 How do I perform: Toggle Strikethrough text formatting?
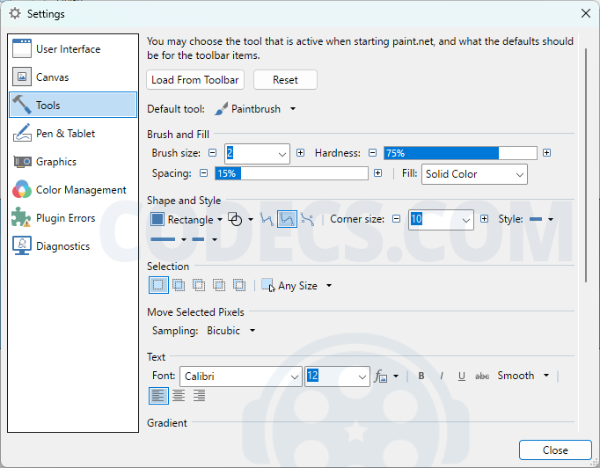coord(482,377)
